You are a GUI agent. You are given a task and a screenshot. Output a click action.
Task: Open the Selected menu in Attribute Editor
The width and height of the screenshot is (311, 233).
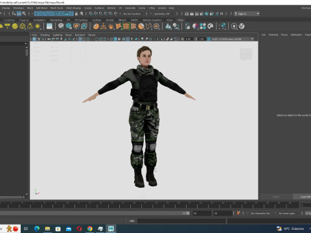(273, 34)
